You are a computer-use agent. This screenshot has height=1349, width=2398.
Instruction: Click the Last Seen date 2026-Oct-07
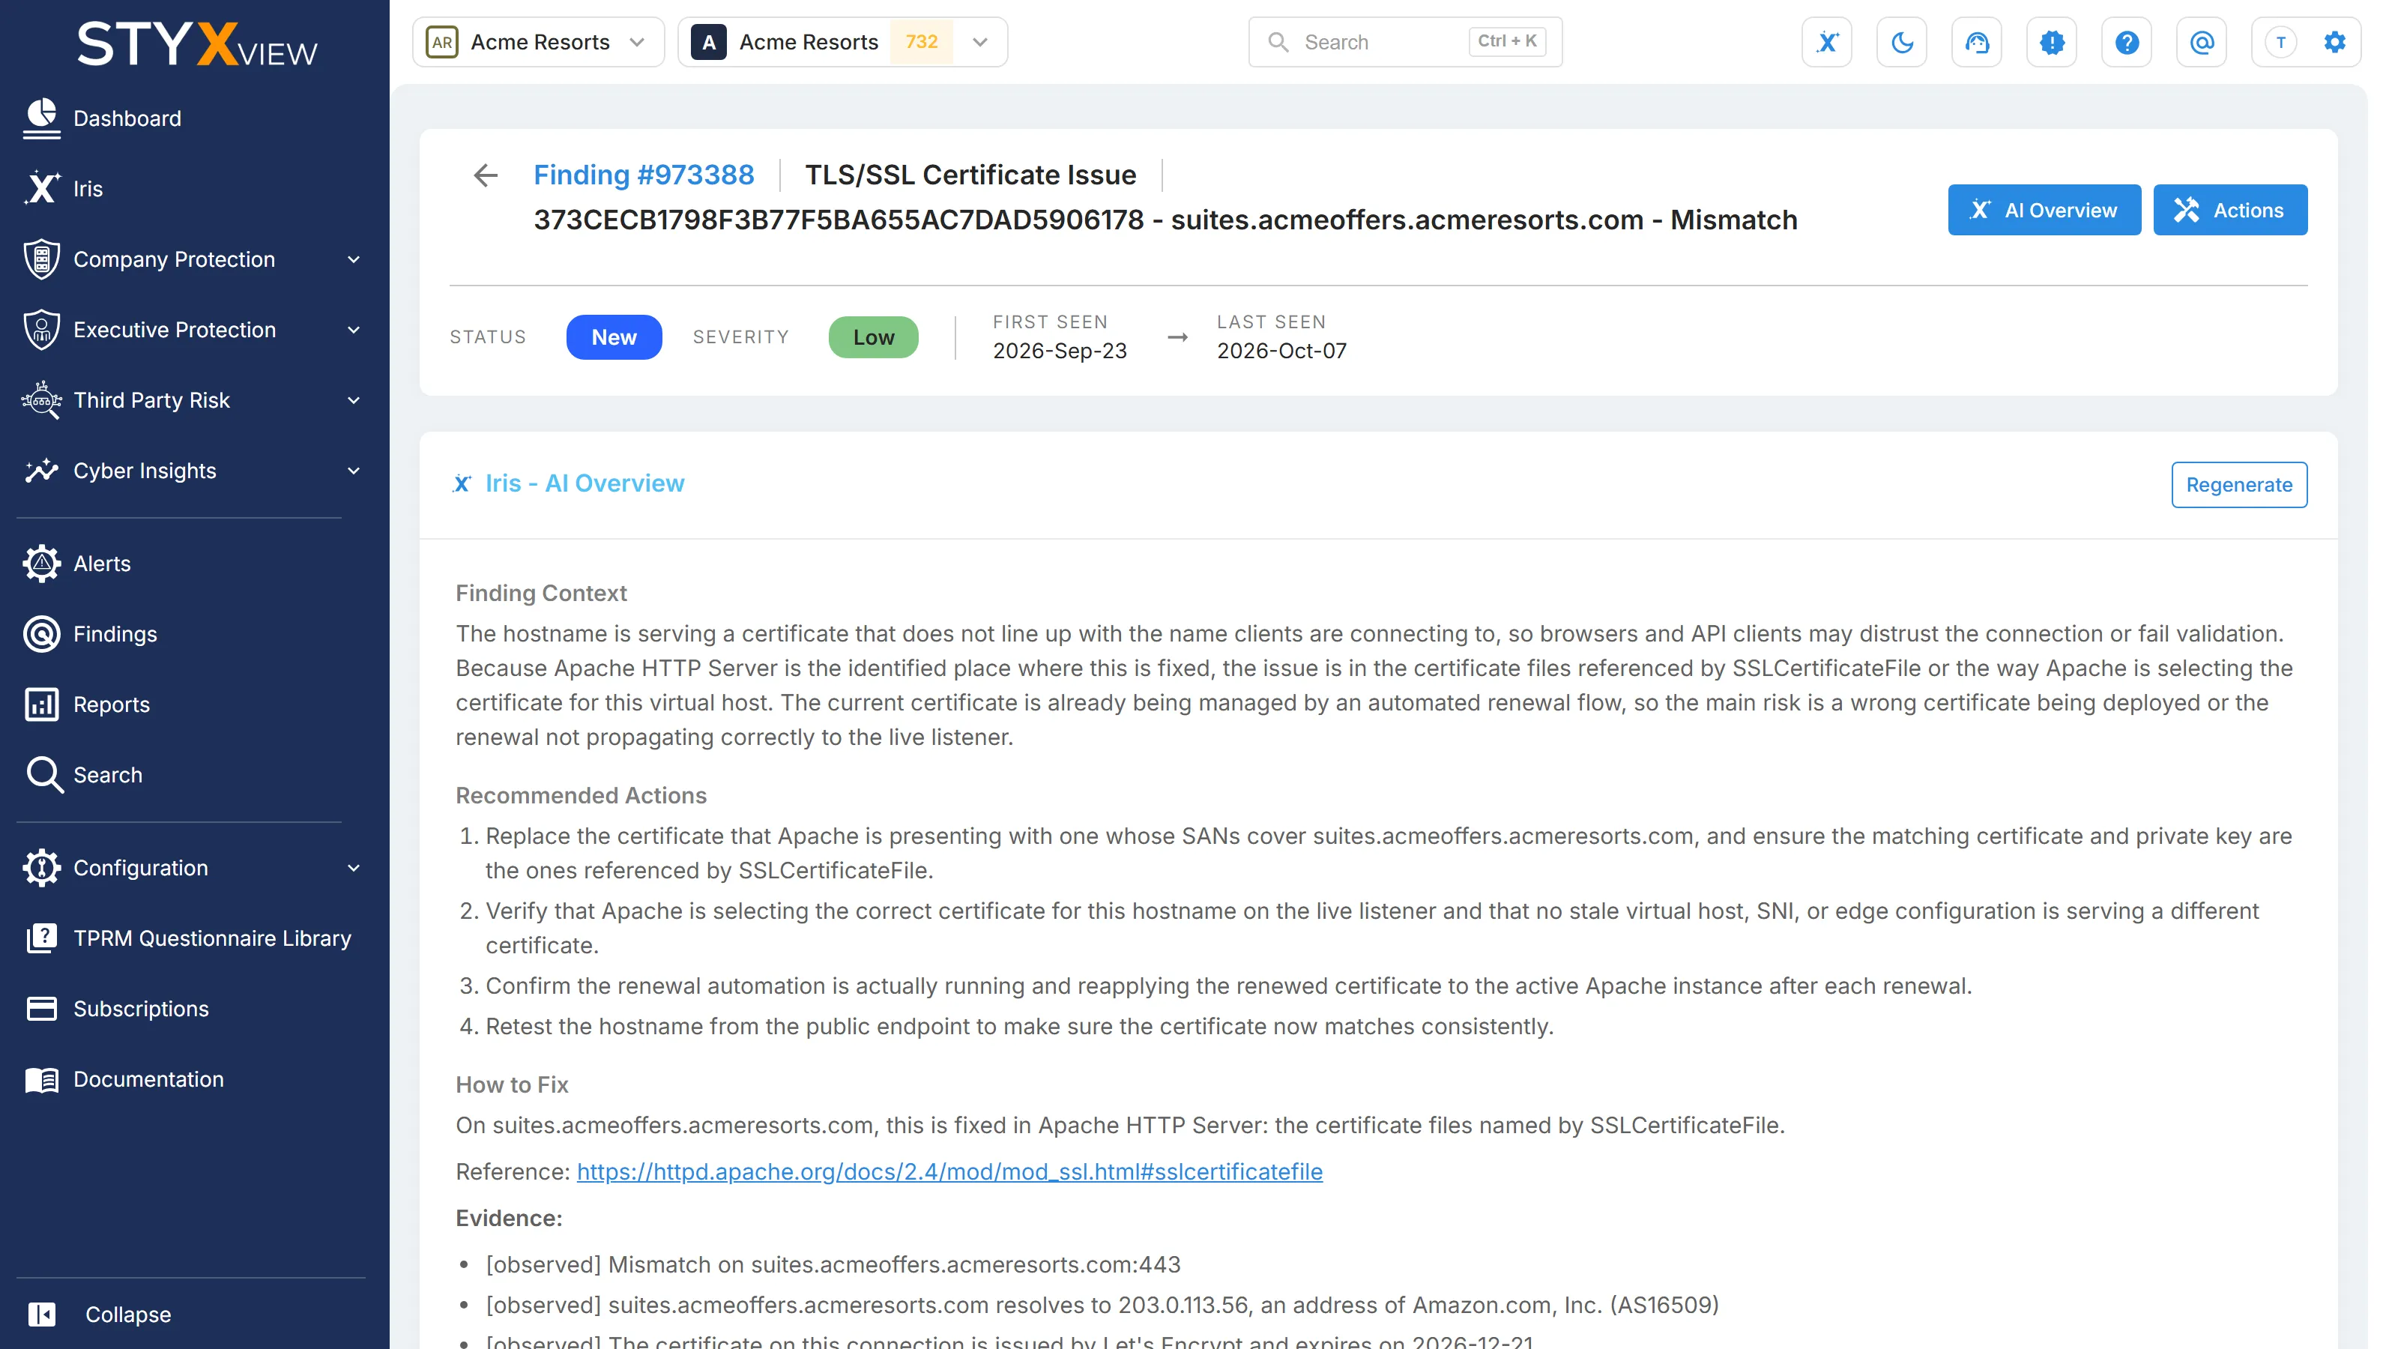[x=1281, y=351]
